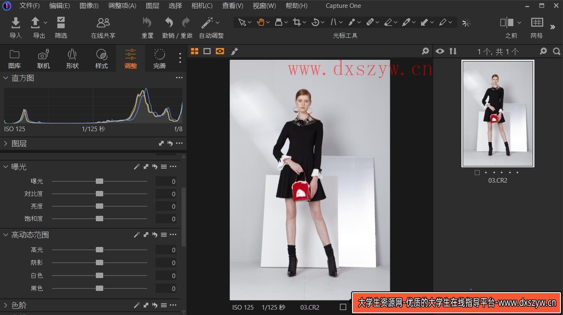Click the browser sort arrows icon

click(453, 51)
